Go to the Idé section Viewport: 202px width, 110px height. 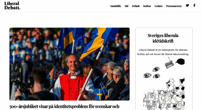[x=127, y=6]
